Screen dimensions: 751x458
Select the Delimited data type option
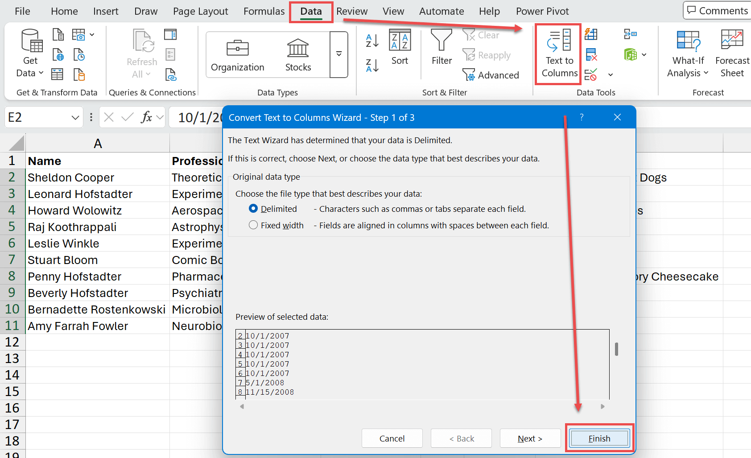(x=253, y=208)
